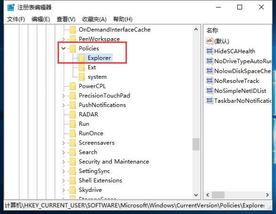The height and width of the screenshot is (214, 276).
Task: Click the OnDemandInterfaceCache folder icon
Action: tap(73, 30)
